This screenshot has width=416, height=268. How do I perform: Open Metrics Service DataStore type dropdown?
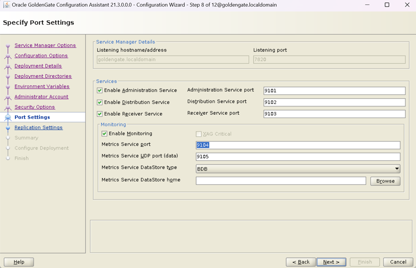coord(298,168)
